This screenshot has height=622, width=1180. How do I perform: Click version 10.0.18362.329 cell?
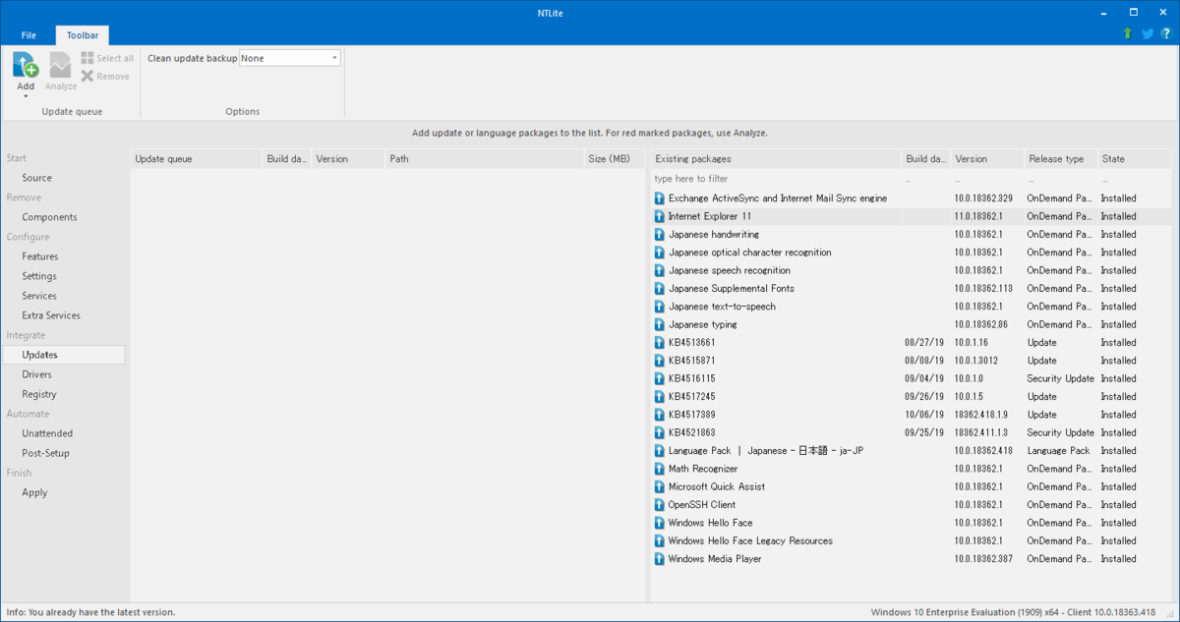point(983,198)
